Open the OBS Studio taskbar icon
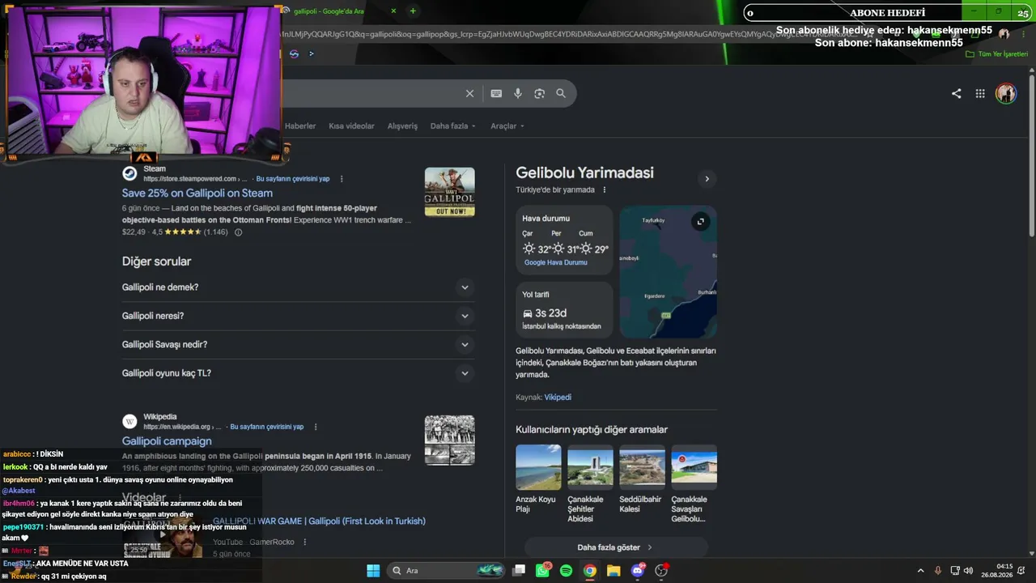Image resolution: width=1036 pixels, height=583 pixels. coord(661,571)
